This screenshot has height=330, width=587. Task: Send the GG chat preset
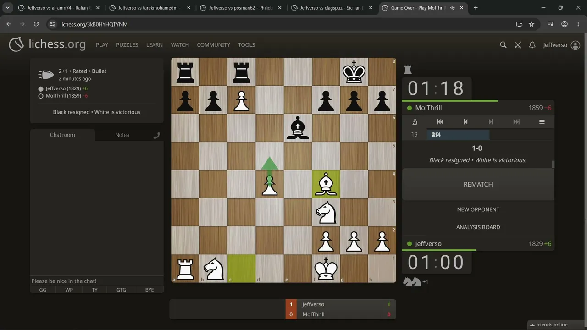tap(43, 290)
